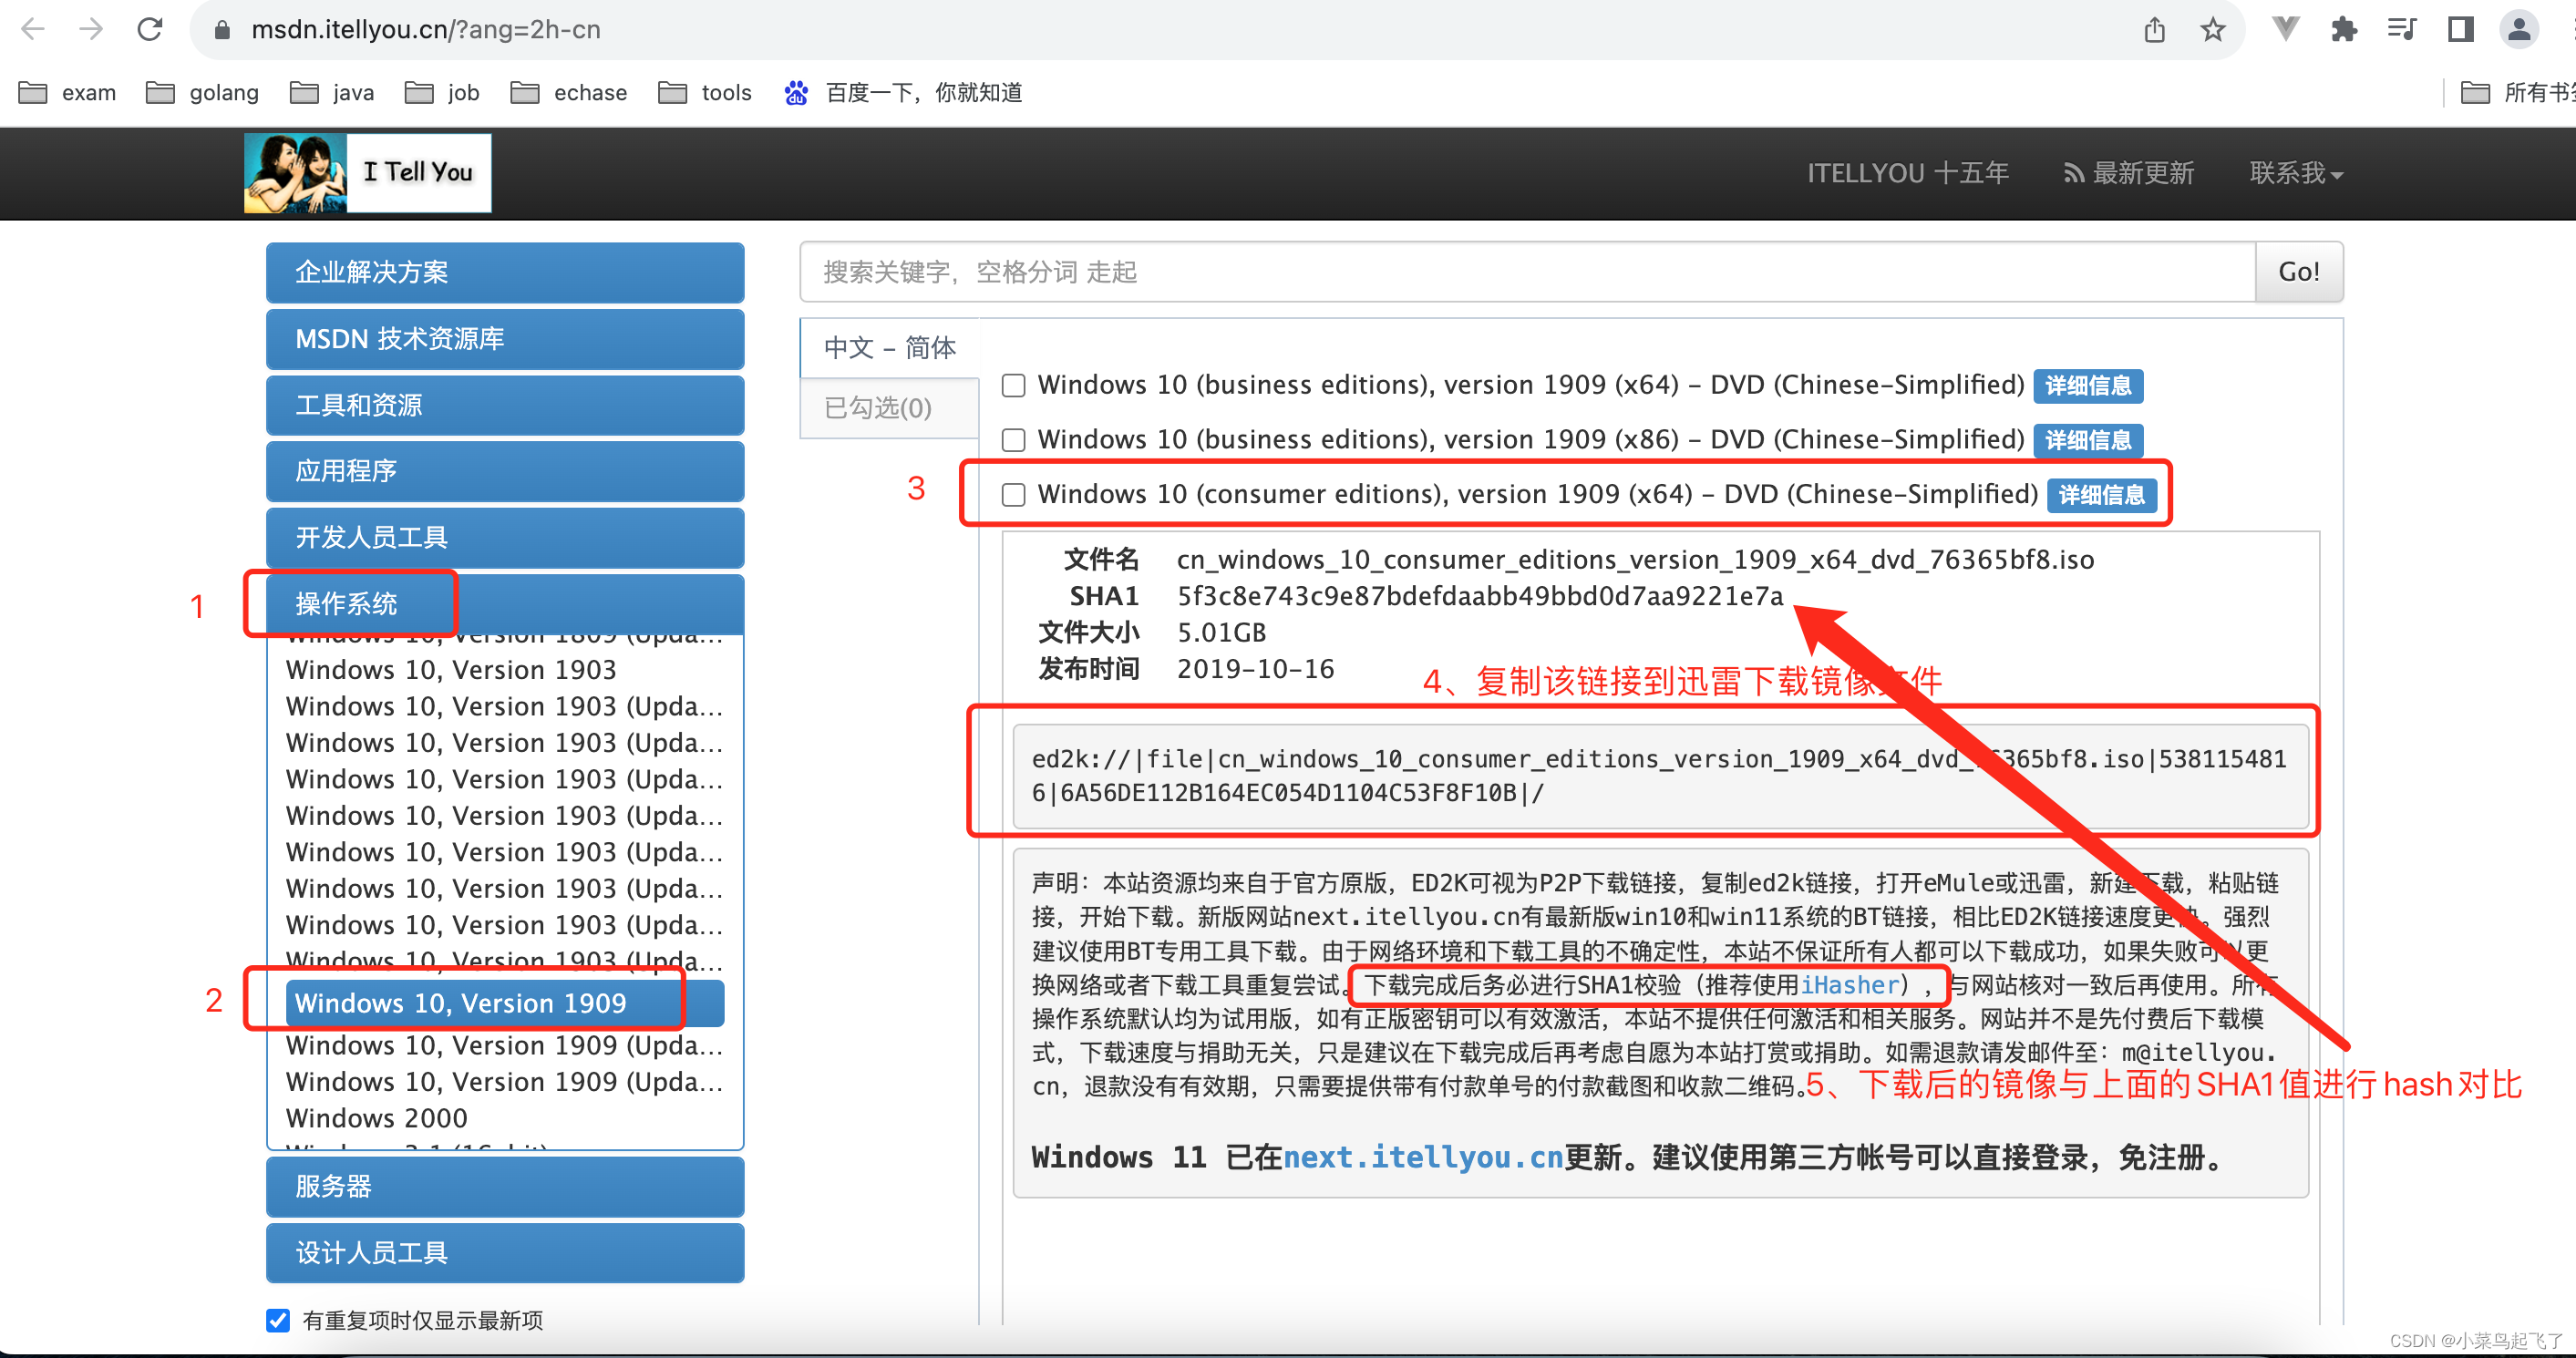Click the browser side panel icon
The height and width of the screenshot is (1358, 2576).
point(2460,29)
